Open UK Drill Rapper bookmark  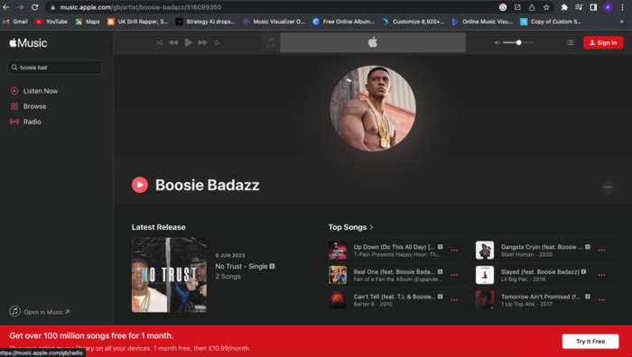(137, 22)
